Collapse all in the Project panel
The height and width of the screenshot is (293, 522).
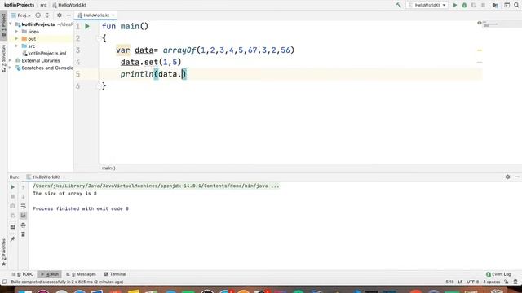(47, 15)
